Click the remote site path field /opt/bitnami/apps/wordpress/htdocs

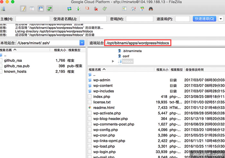click(x=138, y=43)
